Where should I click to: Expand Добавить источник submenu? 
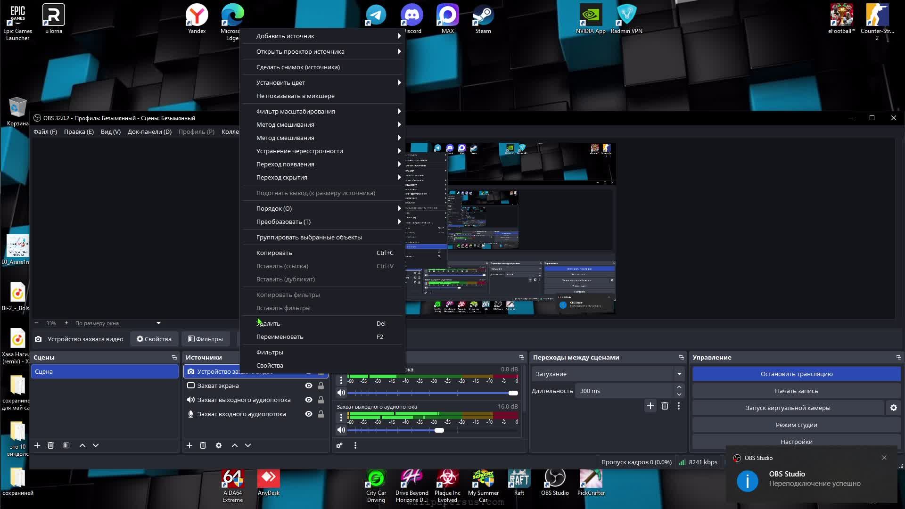(x=323, y=36)
